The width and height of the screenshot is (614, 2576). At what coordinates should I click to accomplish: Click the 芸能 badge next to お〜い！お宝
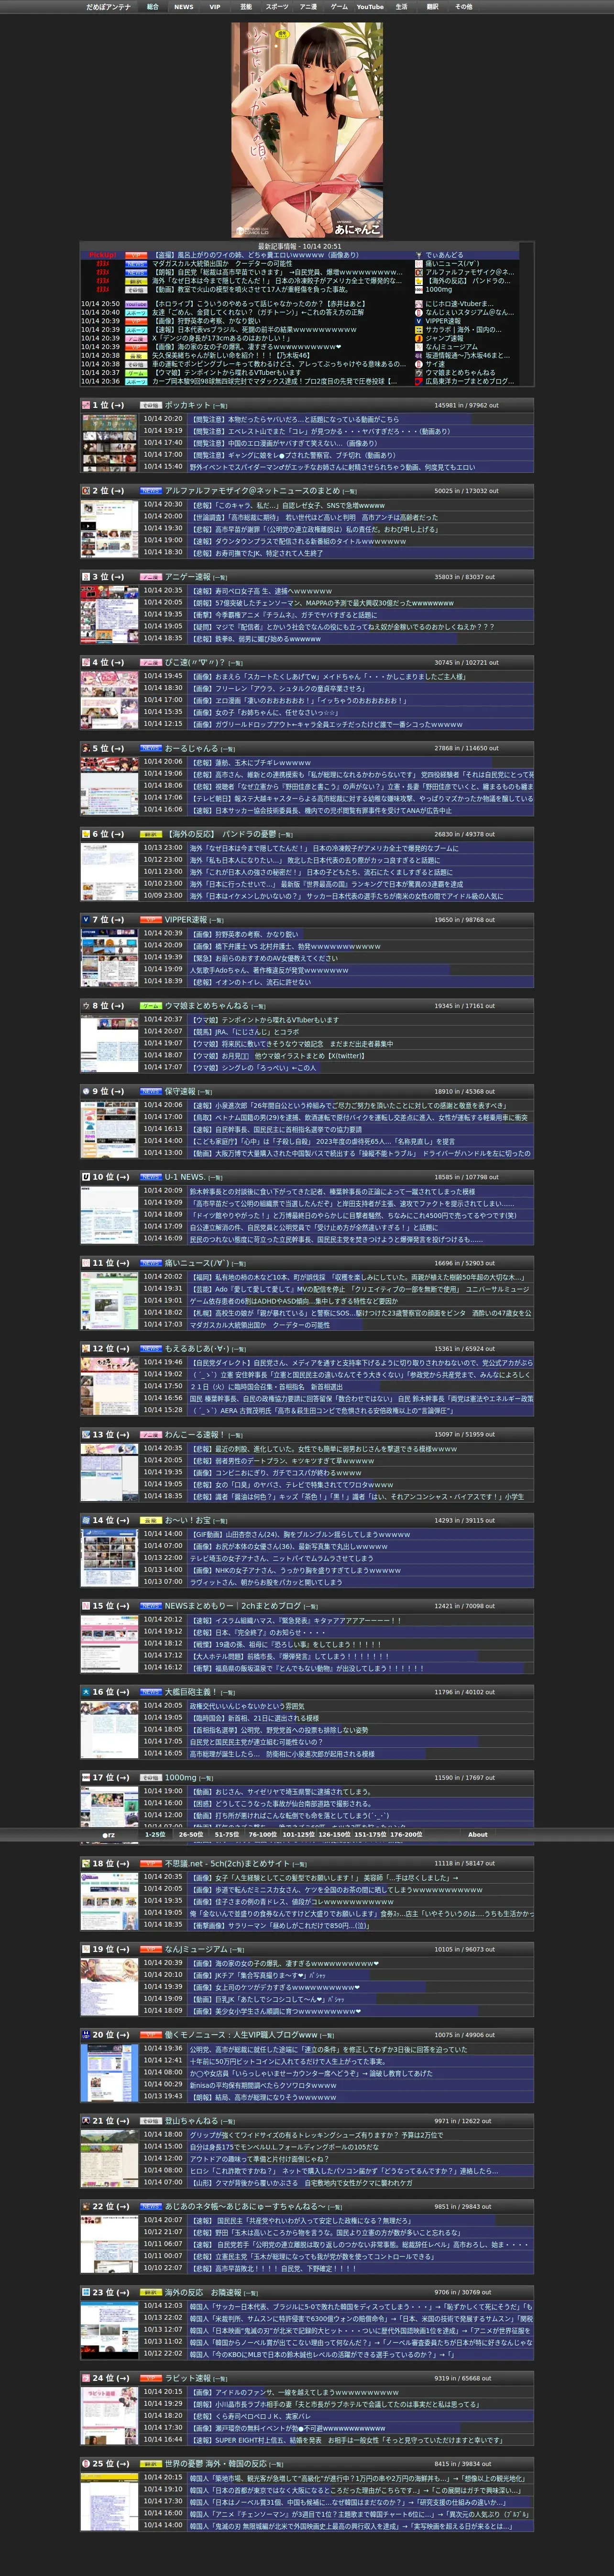[150, 1520]
